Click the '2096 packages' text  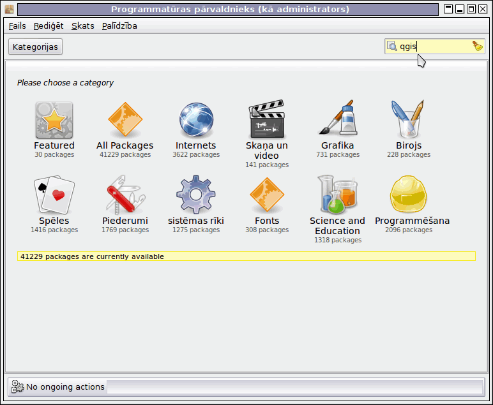(409, 230)
